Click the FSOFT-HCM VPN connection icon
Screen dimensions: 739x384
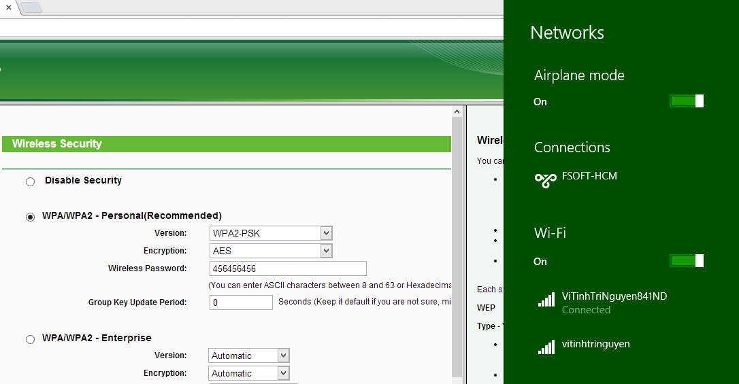545,179
